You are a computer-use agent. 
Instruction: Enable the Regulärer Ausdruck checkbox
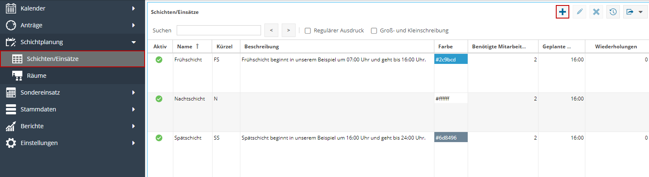[x=308, y=31]
